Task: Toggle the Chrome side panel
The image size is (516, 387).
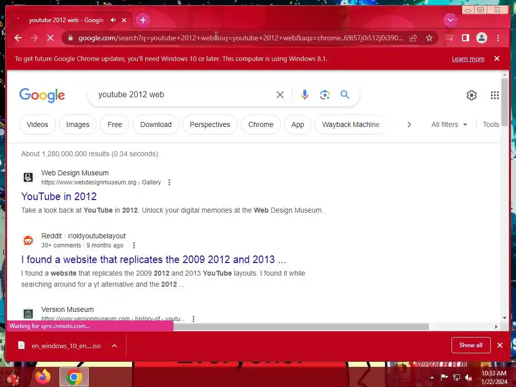Action: click(465, 38)
